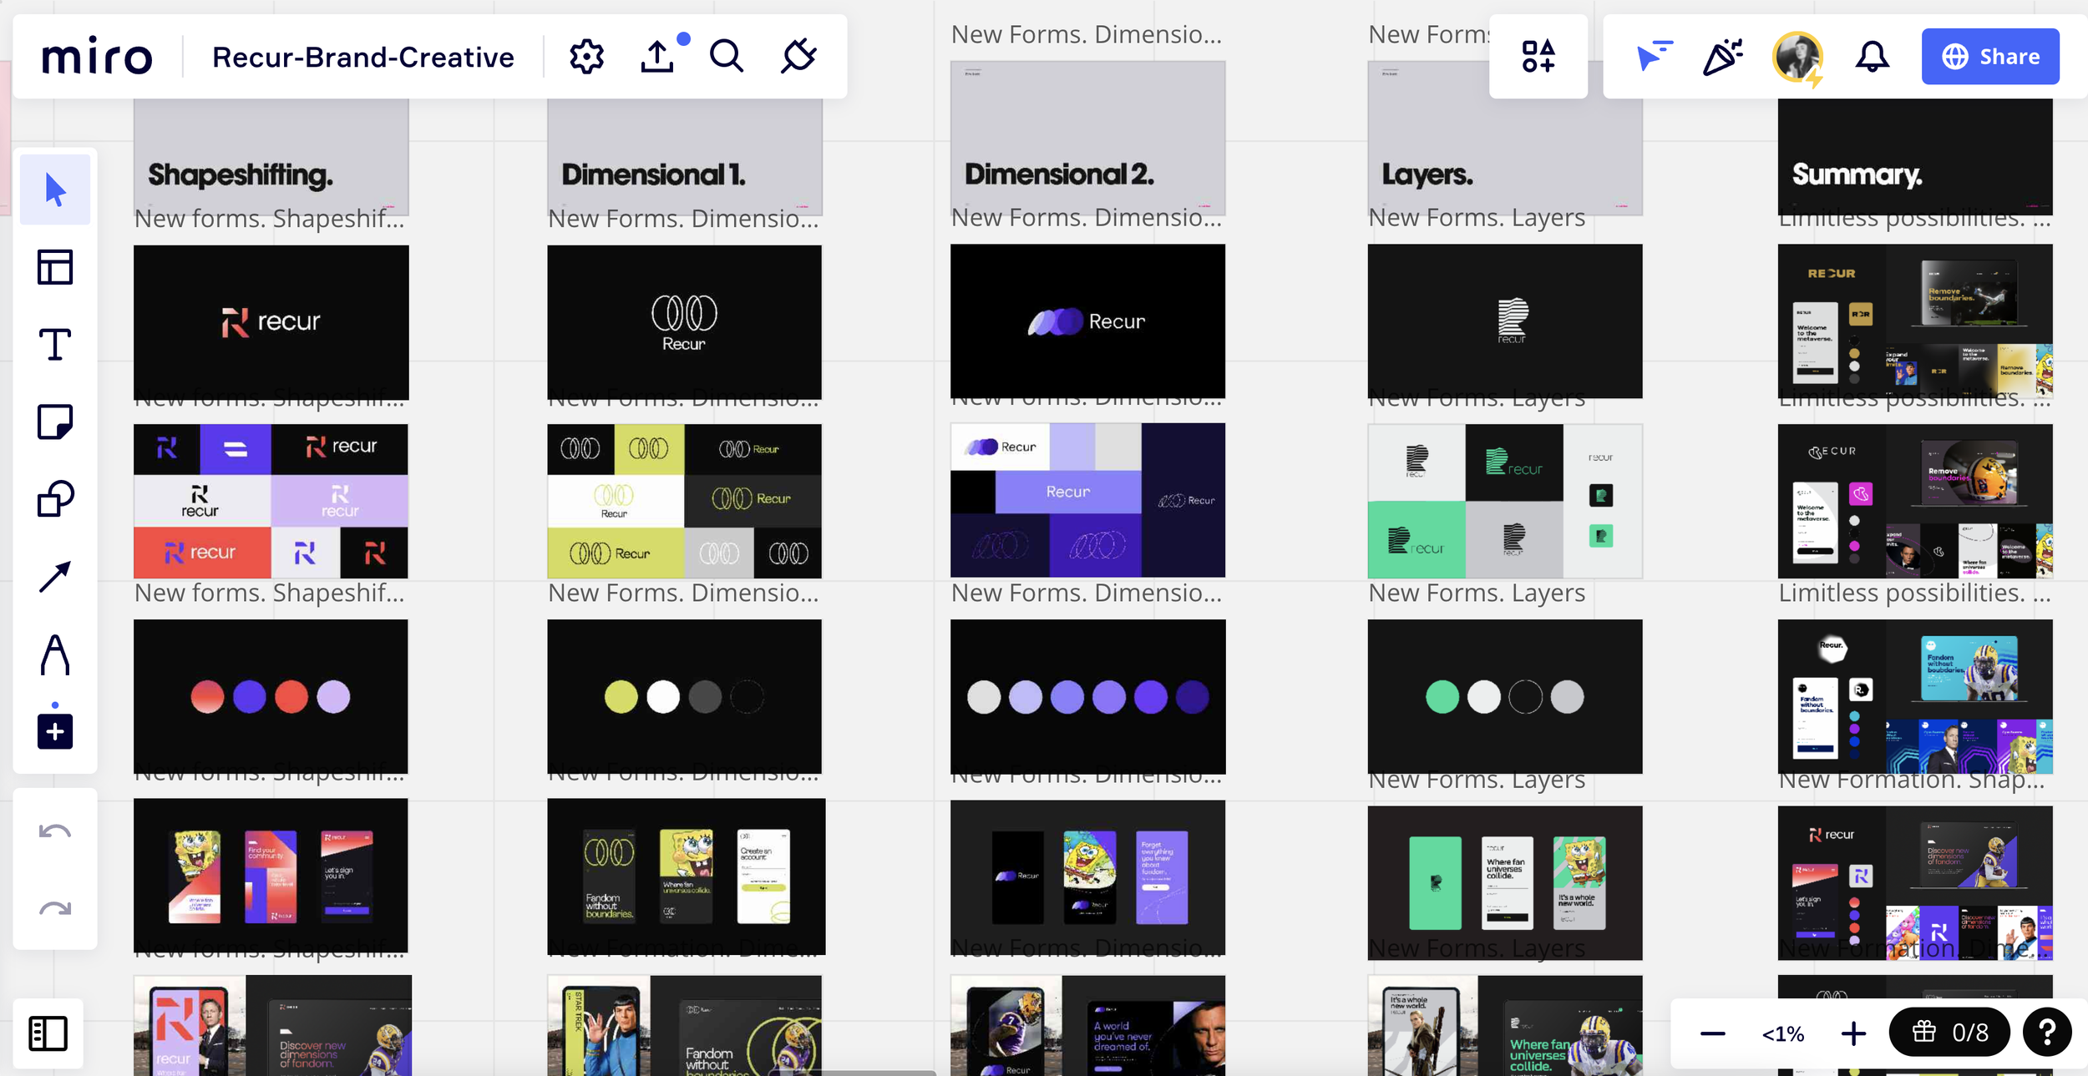This screenshot has width=2088, height=1076.
Task: Pick the Connection line arrow tool
Action: point(55,576)
